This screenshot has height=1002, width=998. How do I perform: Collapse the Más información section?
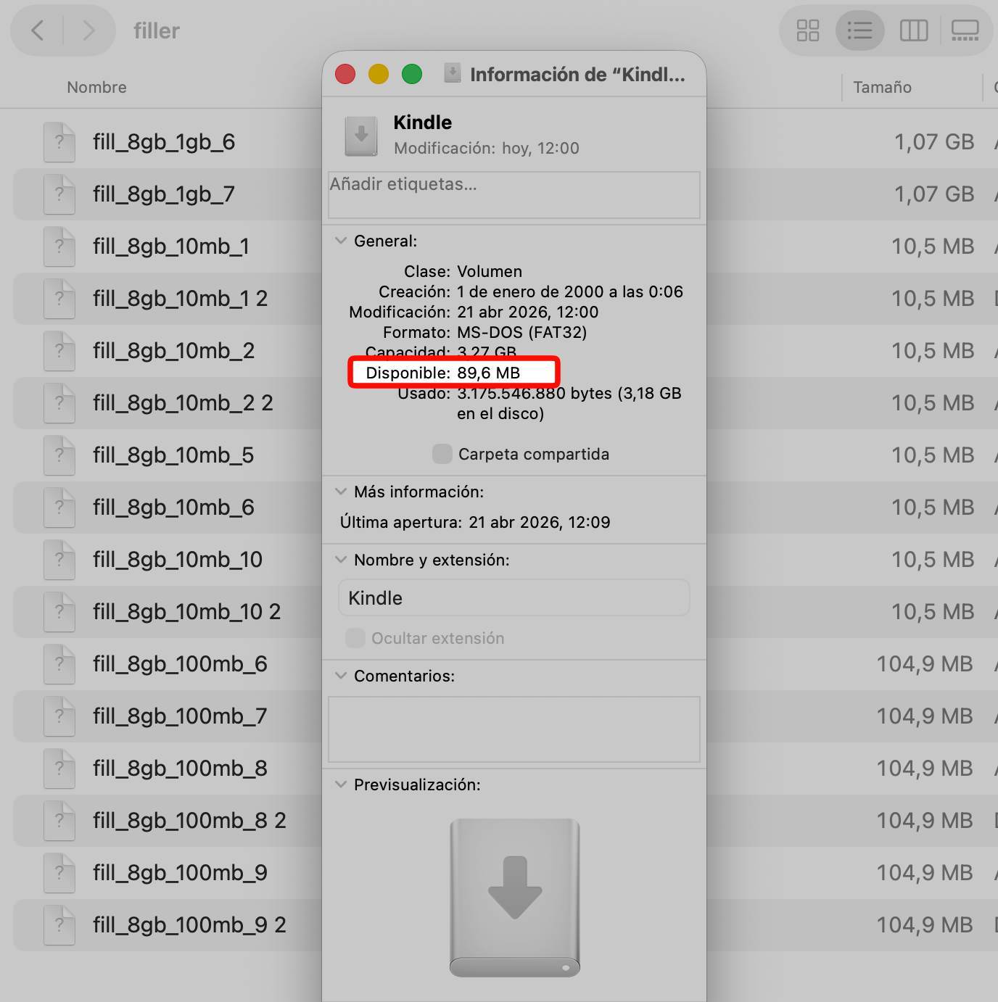340,492
